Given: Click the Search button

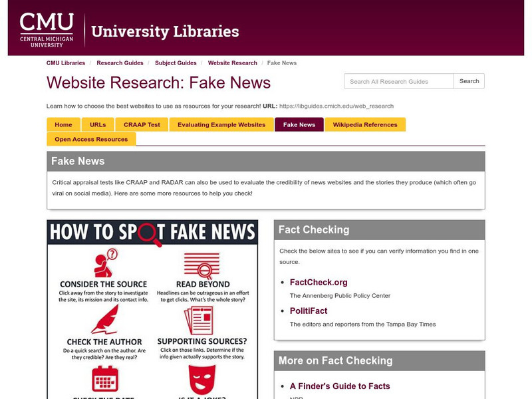Looking at the screenshot, I should coord(469,81).
